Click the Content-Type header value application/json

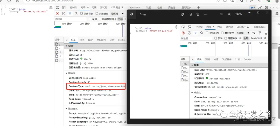coord(105,87)
